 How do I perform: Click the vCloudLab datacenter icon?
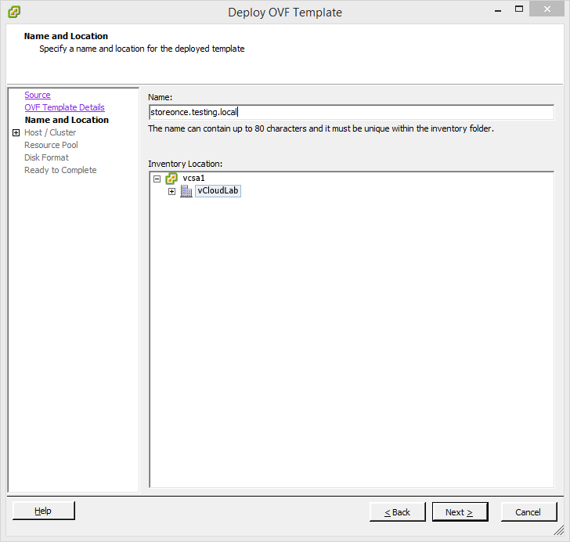click(186, 192)
